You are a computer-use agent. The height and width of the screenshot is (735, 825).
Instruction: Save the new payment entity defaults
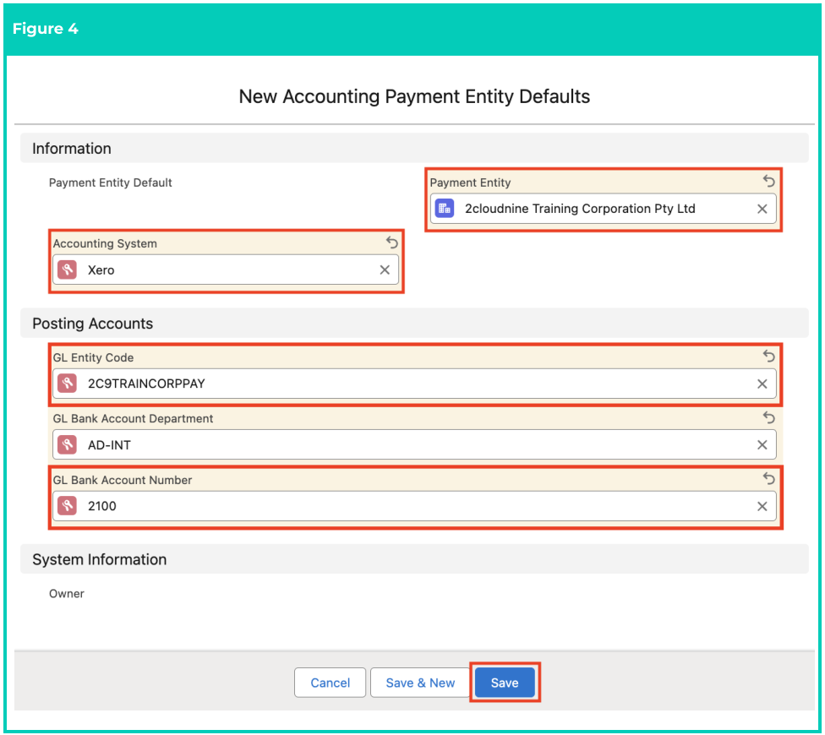pyautogui.click(x=505, y=683)
